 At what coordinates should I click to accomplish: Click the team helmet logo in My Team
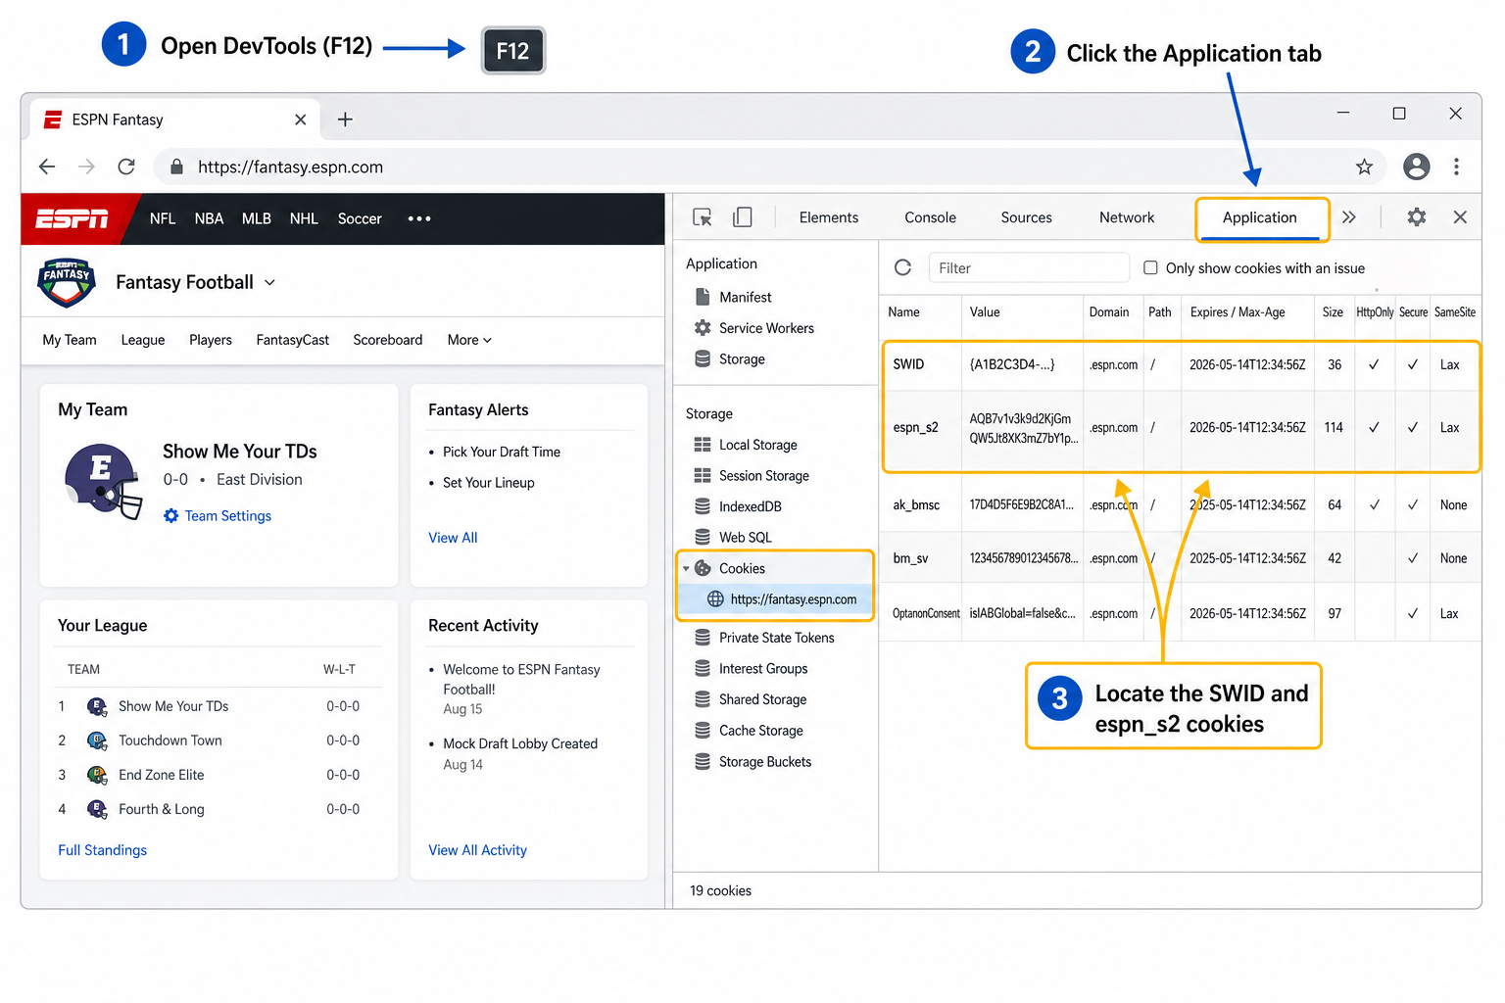104,480
